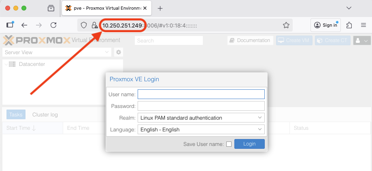372x171 pixels.
Task: Switch to the Cluster log tab
Action: pos(45,114)
